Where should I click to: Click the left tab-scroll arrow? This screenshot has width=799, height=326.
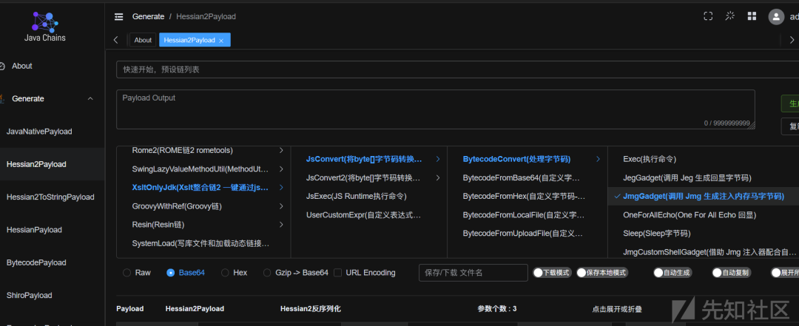(115, 40)
